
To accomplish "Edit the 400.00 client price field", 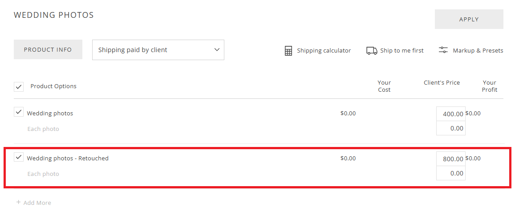I will pyautogui.click(x=450, y=114).
